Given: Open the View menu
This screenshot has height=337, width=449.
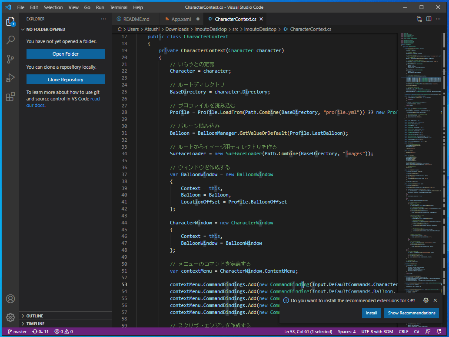Looking at the screenshot, I should tap(73, 7).
